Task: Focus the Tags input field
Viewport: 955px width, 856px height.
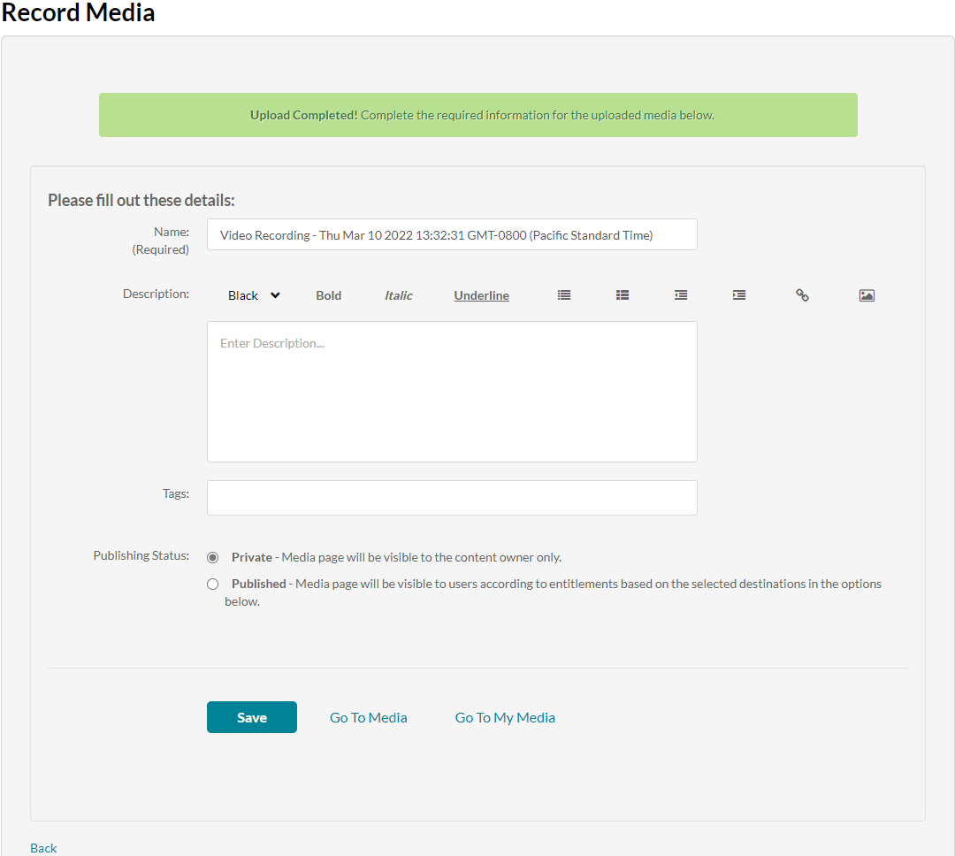Action: tap(452, 498)
